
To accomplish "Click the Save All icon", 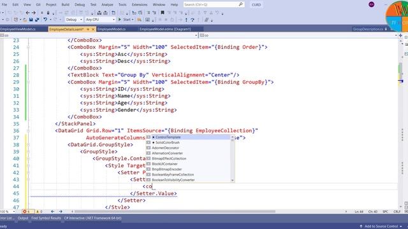I will 37,20.
